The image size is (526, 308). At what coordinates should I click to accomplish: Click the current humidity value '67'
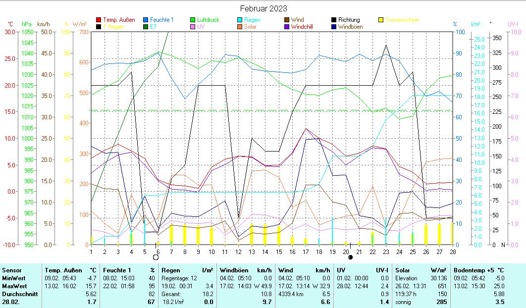(x=151, y=302)
